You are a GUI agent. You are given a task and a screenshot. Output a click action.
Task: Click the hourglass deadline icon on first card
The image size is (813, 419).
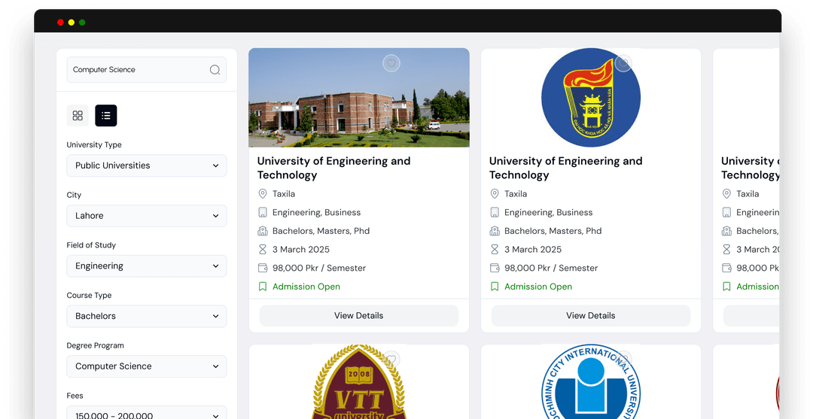[x=263, y=250]
